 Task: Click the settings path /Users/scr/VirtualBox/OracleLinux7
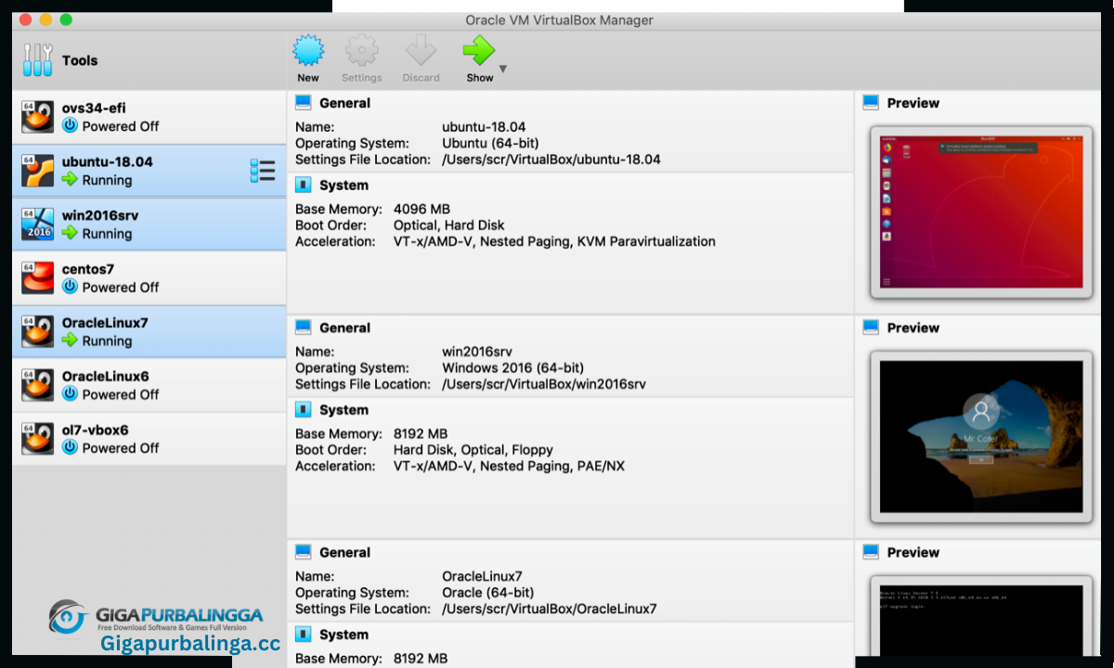click(550, 609)
